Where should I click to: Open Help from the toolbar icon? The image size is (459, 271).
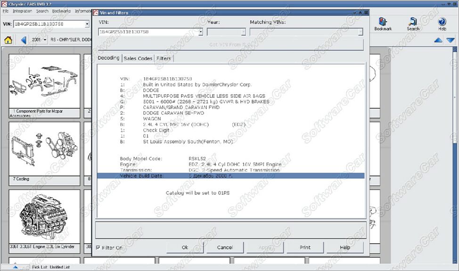[x=442, y=24]
